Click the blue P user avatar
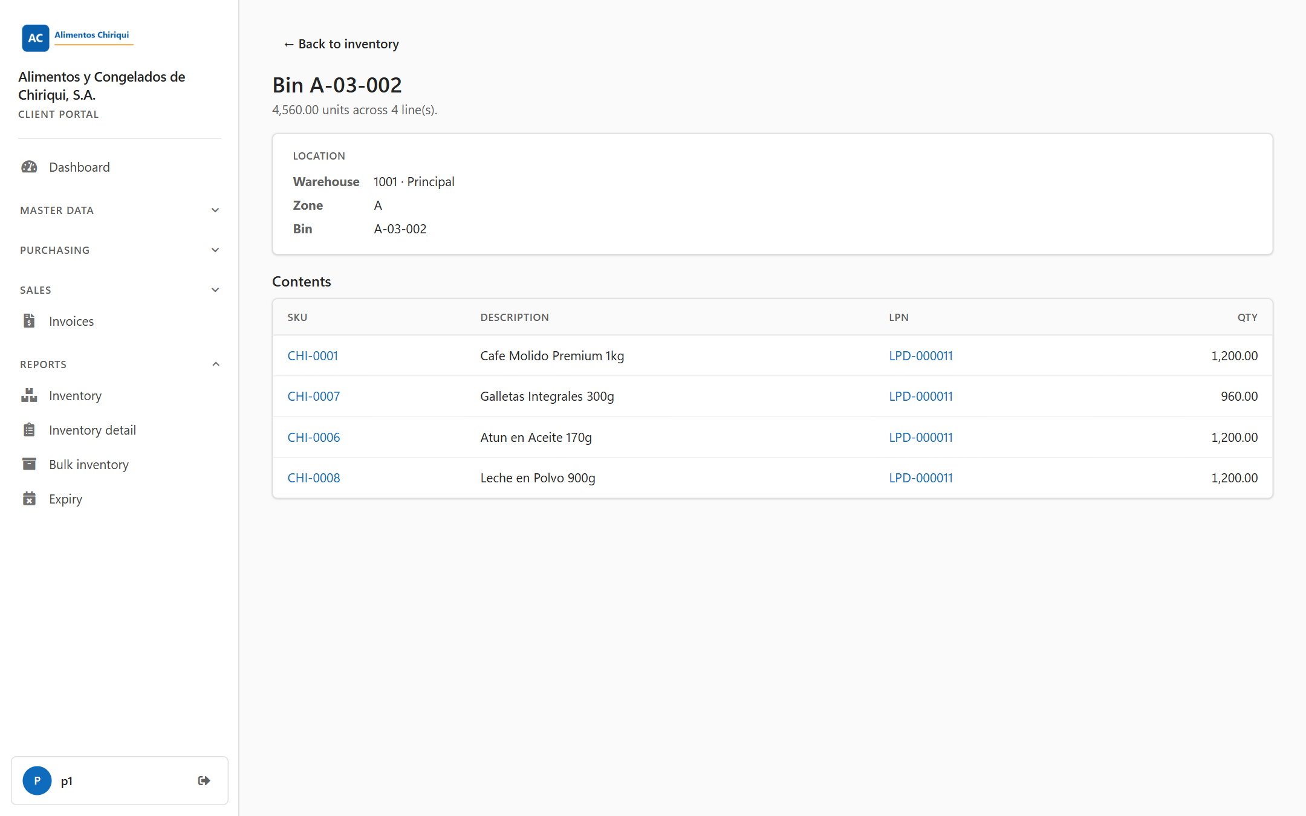Screen dimensions: 1306x816 (x=37, y=781)
